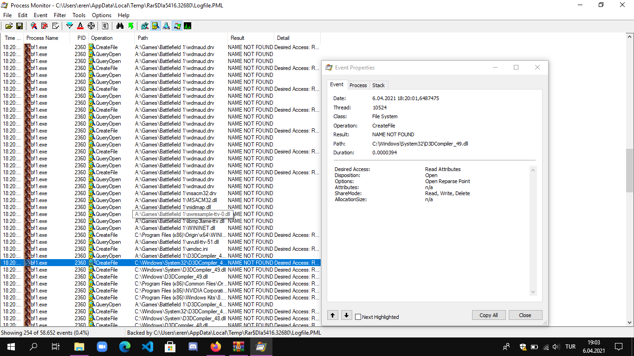Select the Windows Kits path row
This screenshot has height=356, width=634.
coord(160,298)
